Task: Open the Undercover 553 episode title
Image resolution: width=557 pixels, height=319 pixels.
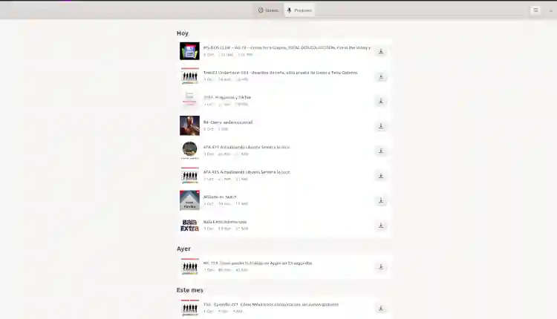Action: [x=280, y=73]
